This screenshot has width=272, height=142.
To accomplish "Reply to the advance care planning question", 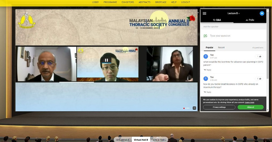I will tap(207, 70).
